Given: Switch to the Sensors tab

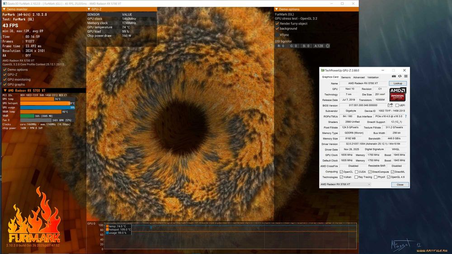Looking at the screenshot, I should click(x=345, y=77).
